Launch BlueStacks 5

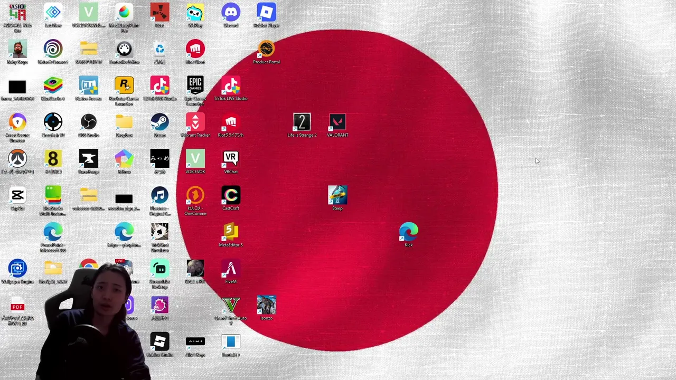click(53, 85)
